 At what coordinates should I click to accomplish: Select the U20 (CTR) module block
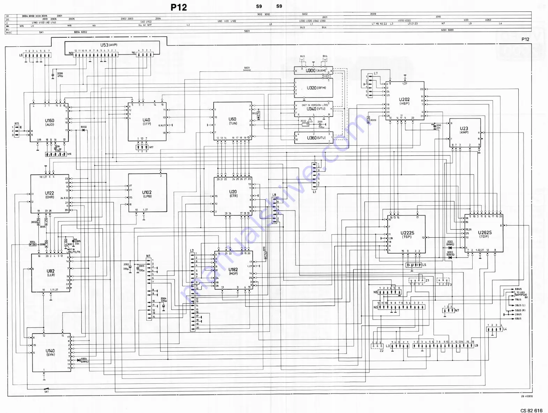tap(233, 196)
